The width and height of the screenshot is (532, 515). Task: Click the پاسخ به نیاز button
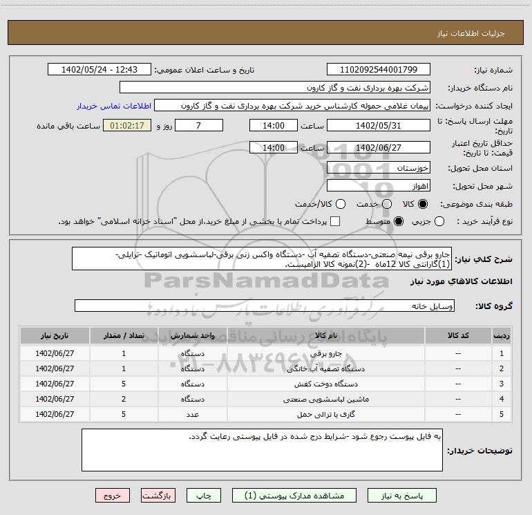tap(402, 496)
